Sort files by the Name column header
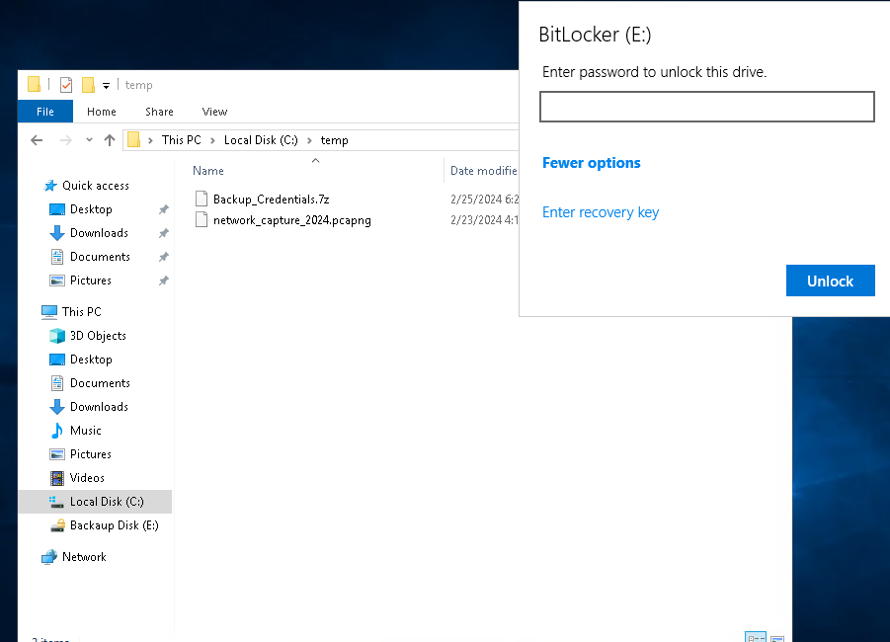The width and height of the screenshot is (890, 642). coord(208,171)
